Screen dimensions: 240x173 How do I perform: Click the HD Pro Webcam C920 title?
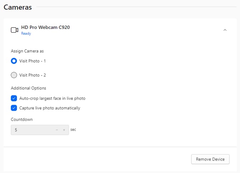[x=45, y=27]
